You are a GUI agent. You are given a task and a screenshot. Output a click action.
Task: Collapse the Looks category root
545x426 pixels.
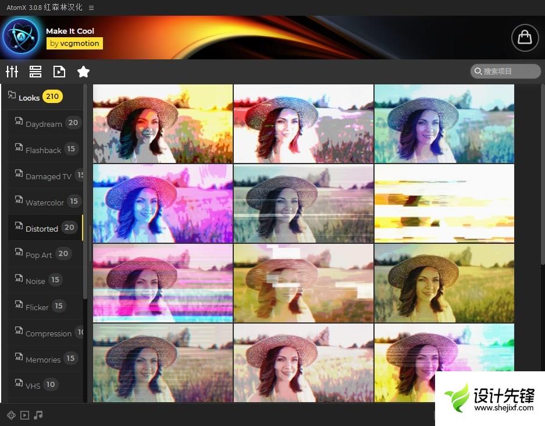coord(29,97)
